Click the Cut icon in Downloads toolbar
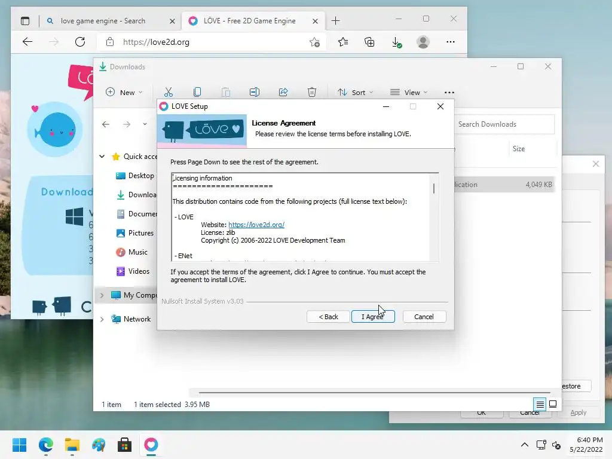 pyautogui.click(x=168, y=92)
